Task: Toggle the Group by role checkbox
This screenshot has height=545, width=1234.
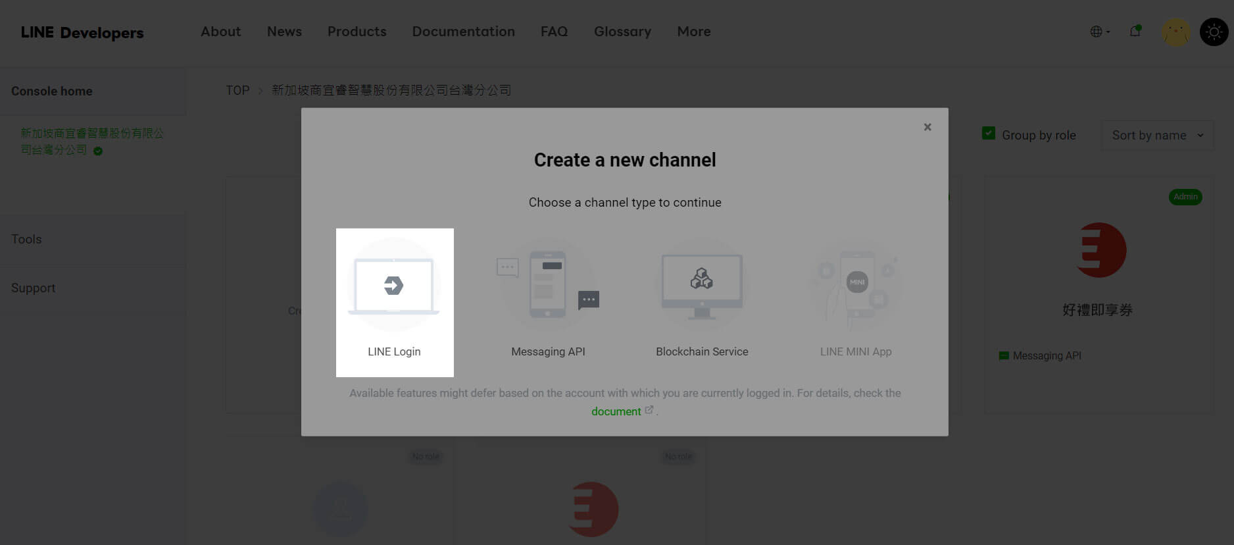Action: click(x=989, y=134)
